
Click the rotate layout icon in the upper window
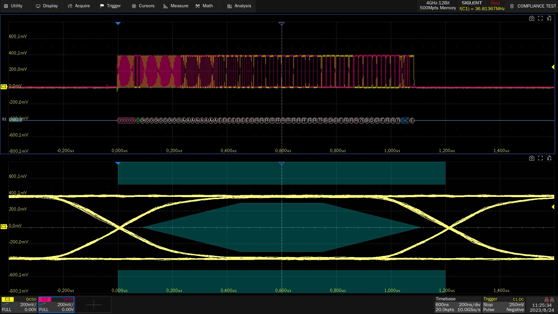point(549,18)
